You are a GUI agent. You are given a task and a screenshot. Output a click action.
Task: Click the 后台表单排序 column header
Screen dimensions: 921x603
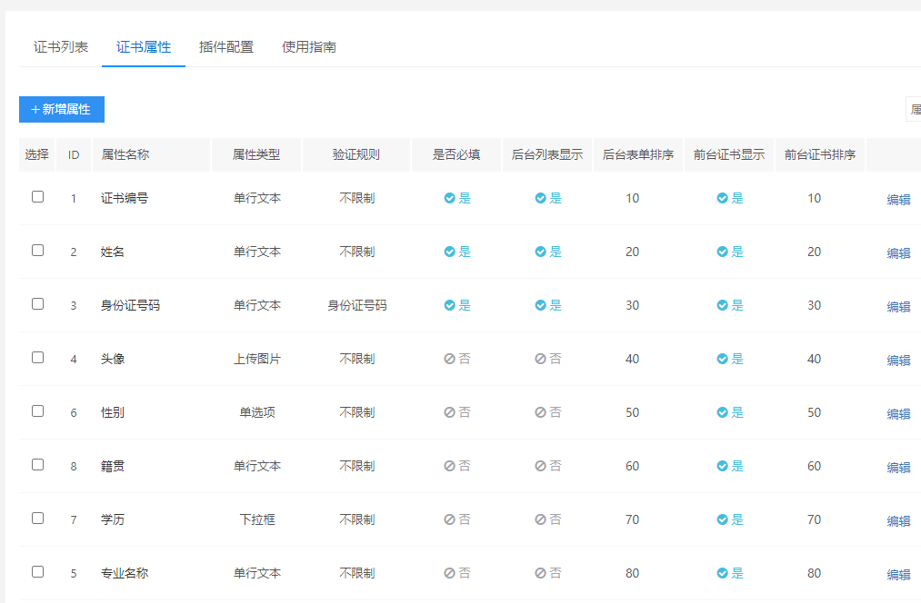pos(638,155)
